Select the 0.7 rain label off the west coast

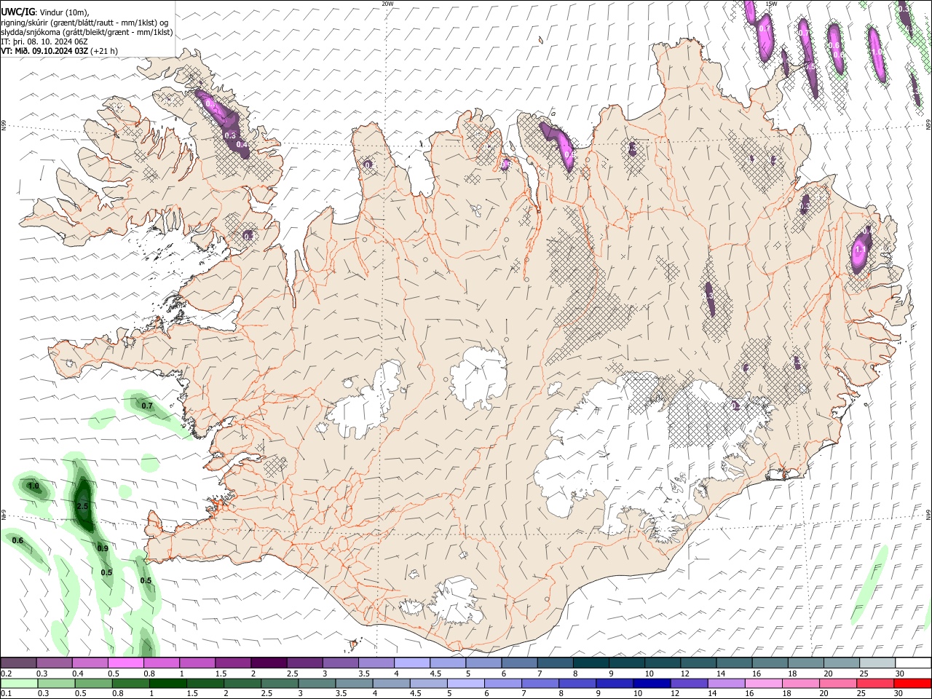point(147,406)
